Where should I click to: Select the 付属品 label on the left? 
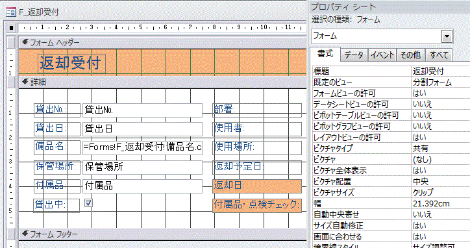tap(57, 186)
